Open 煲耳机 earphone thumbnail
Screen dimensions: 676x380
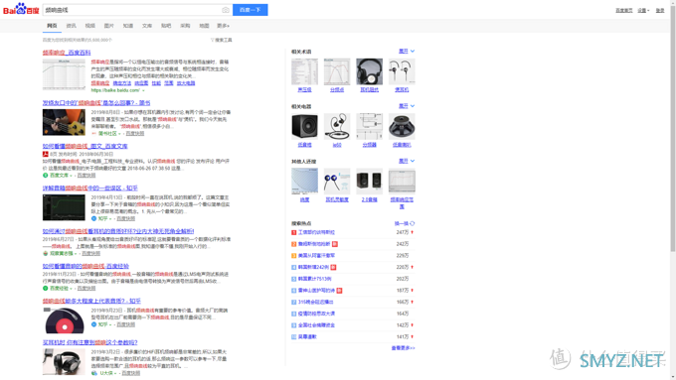402,71
